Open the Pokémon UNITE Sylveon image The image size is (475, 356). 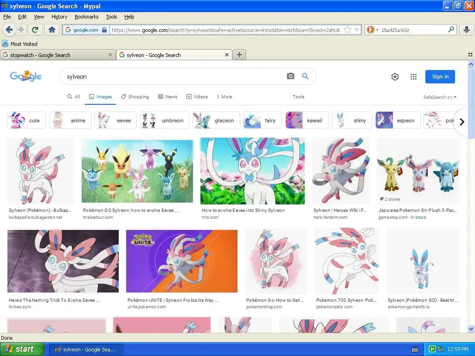point(182,261)
